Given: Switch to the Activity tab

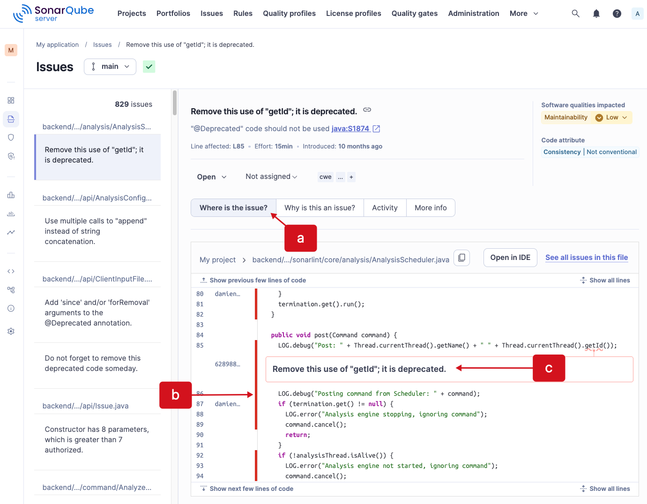Looking at the screenshot, I should pyautogui.click(x=385, y=208).
